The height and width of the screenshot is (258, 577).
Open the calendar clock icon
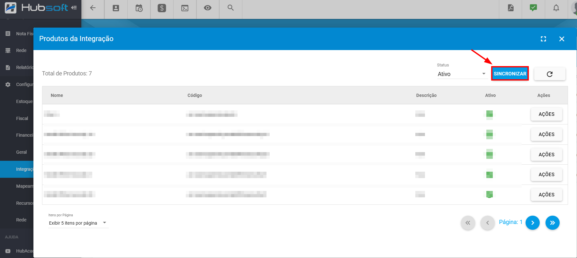[x=139, y=8]
